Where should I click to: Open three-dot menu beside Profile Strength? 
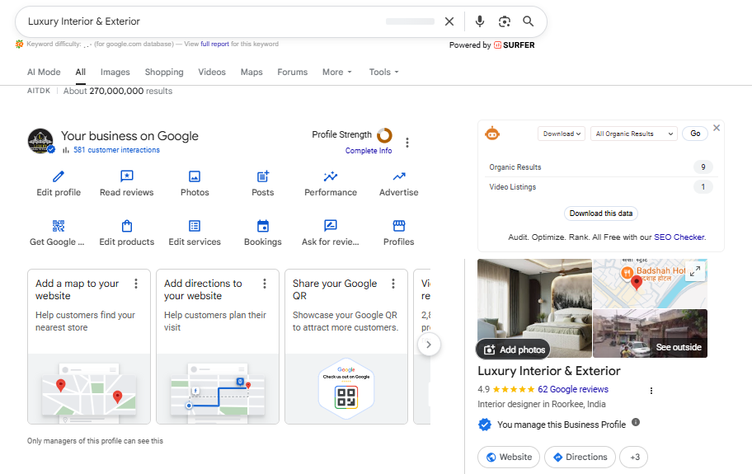tap(407, 143)
